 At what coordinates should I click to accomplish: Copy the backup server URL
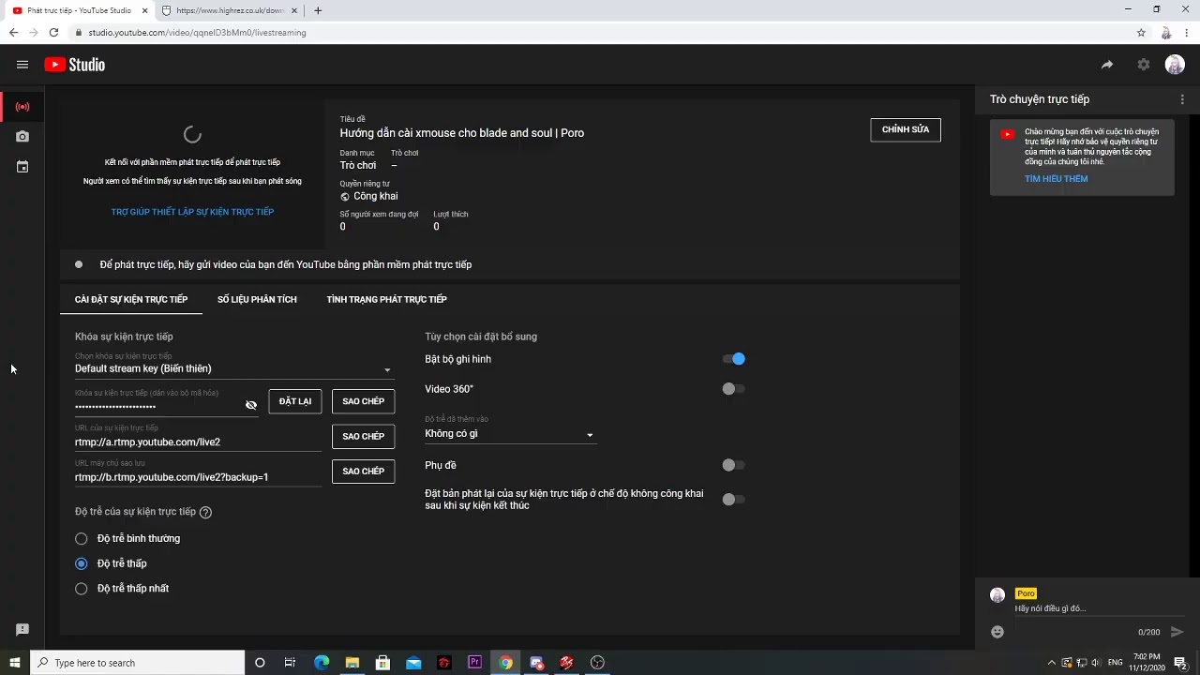click(364, 472)
